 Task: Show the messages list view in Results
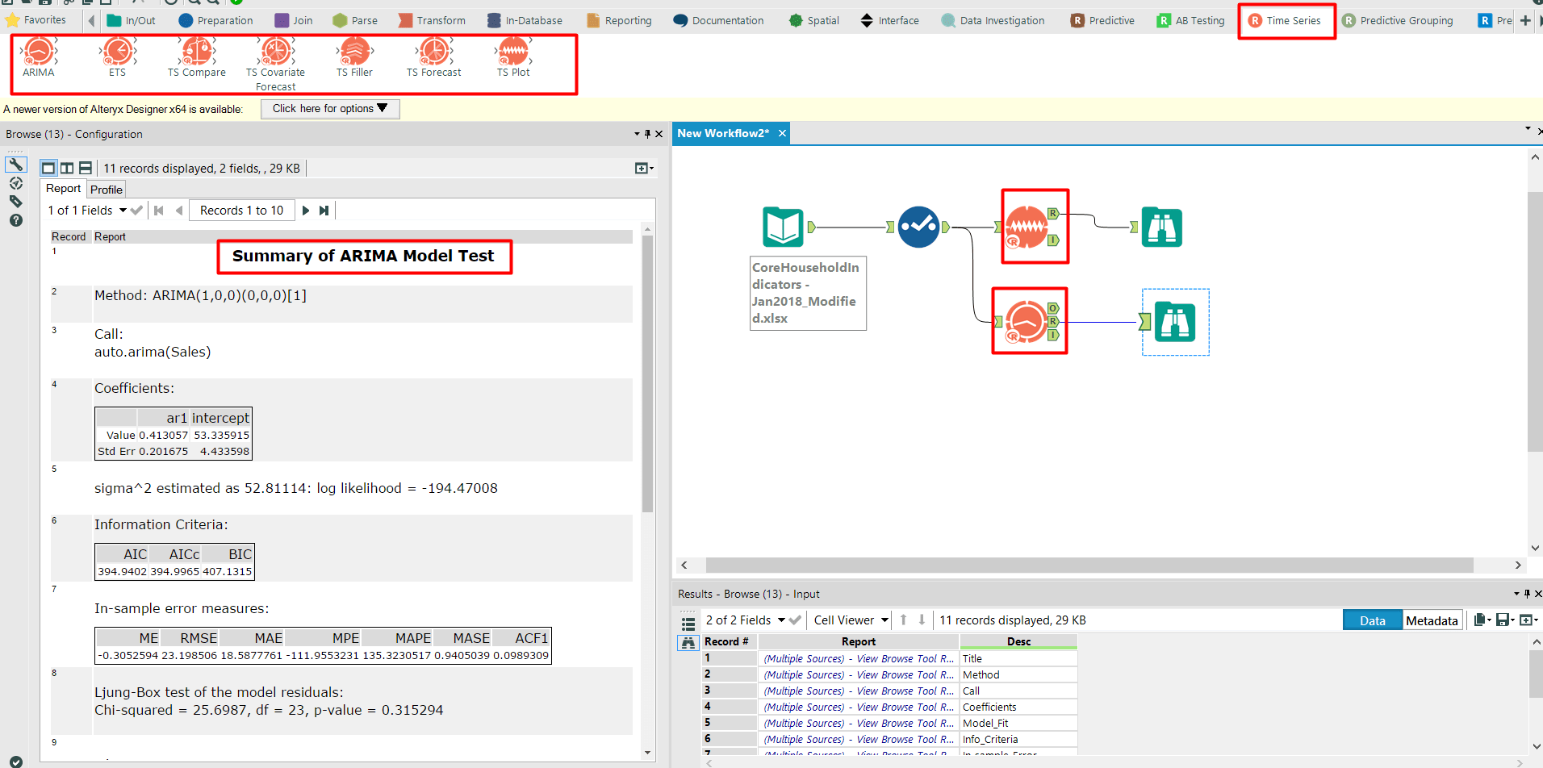tap(688, 623)
